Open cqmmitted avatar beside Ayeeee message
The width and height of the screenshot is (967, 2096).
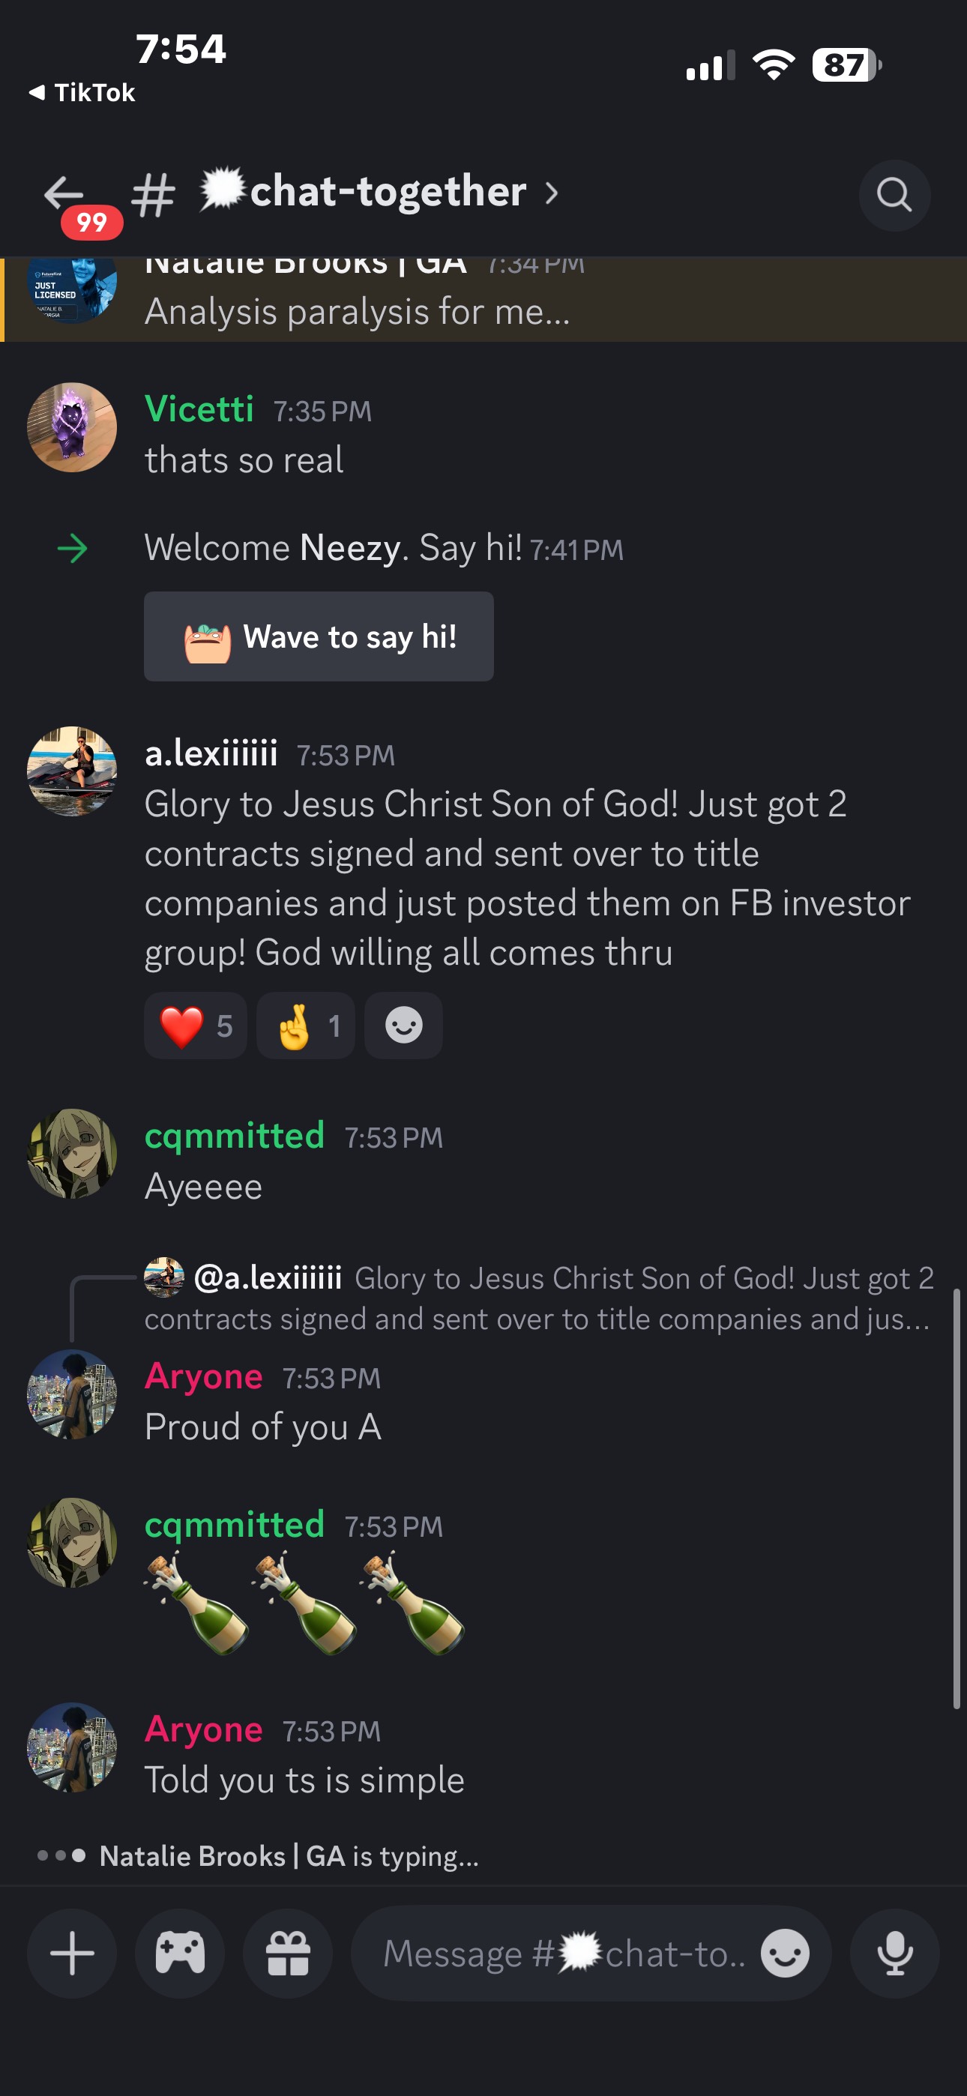pos(72,1153)
